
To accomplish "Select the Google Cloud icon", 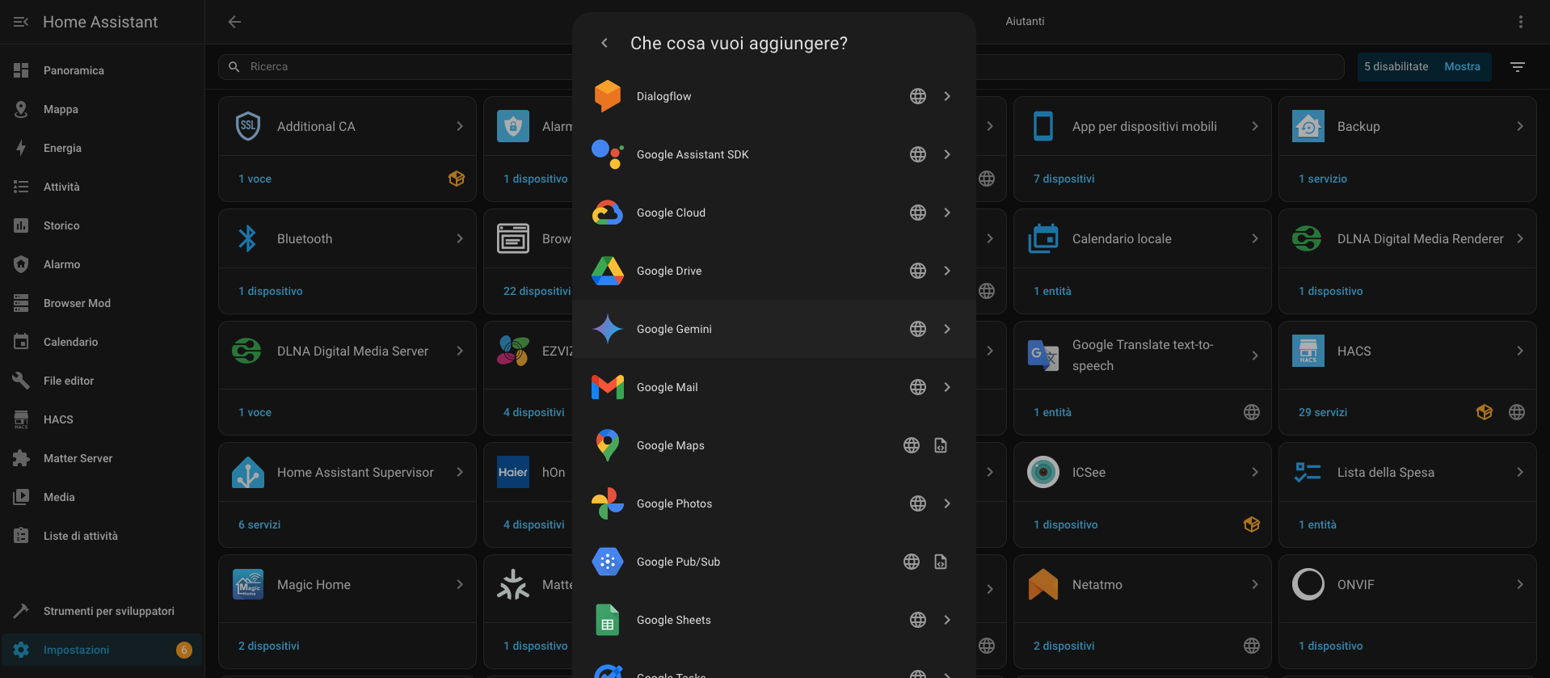I will 608,213.
